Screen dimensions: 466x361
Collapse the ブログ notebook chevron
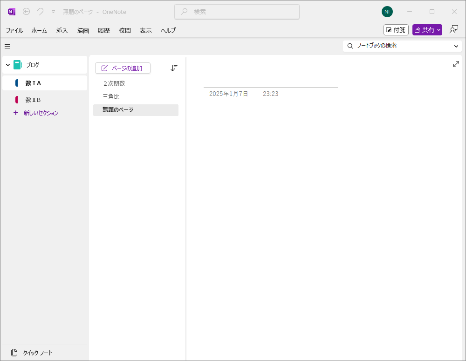coord(7,65)
